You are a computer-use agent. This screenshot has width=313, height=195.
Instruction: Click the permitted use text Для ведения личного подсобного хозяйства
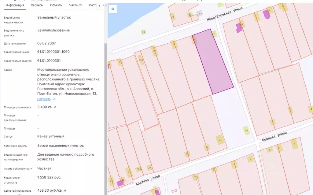[66, 157]
